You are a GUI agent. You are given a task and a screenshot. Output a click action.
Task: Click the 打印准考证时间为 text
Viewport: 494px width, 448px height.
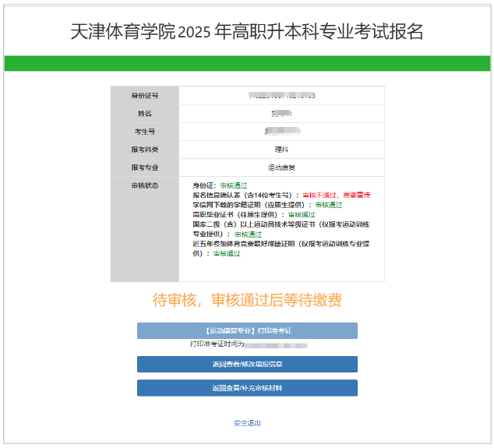(x=217, y=344)
